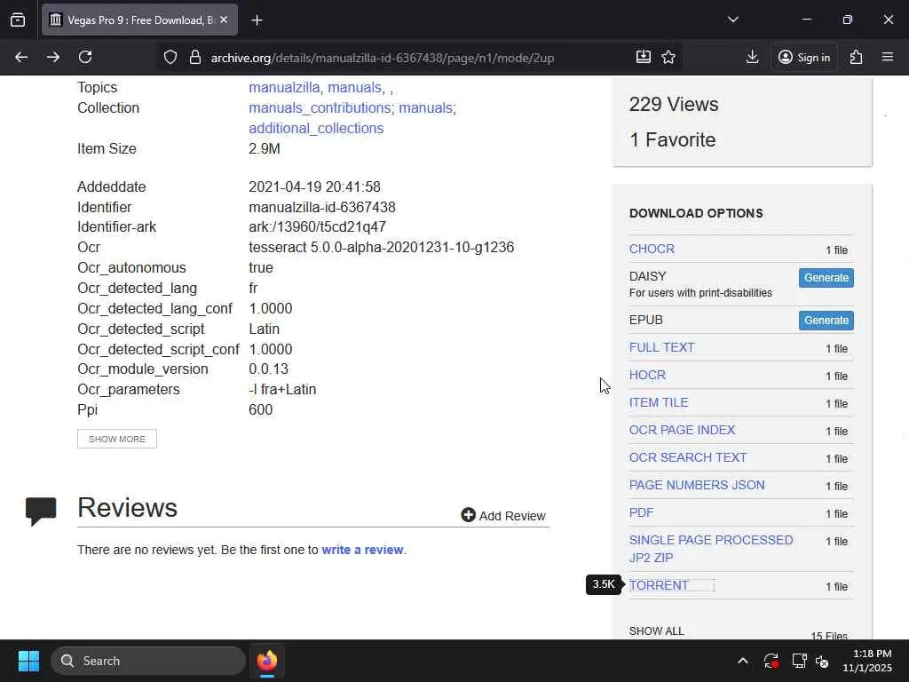909x682 pixels.
Task: Show hidden system tray icons
Action: coord(743,661)
